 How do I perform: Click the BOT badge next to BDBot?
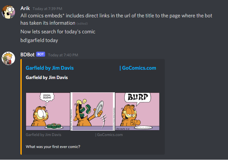coord(40,54)
